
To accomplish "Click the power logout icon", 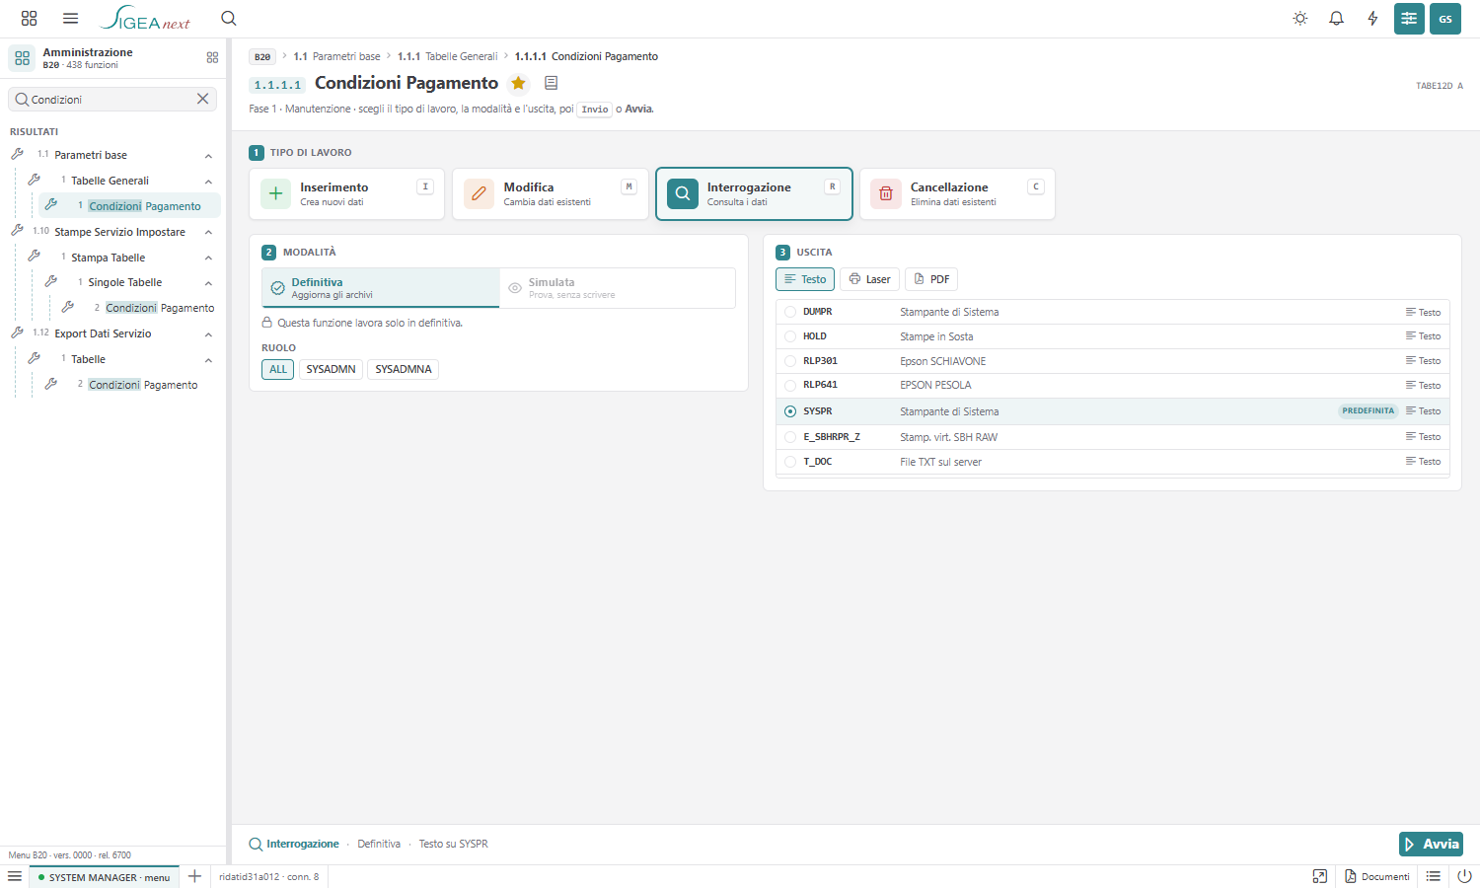I will click(1464, 876).
